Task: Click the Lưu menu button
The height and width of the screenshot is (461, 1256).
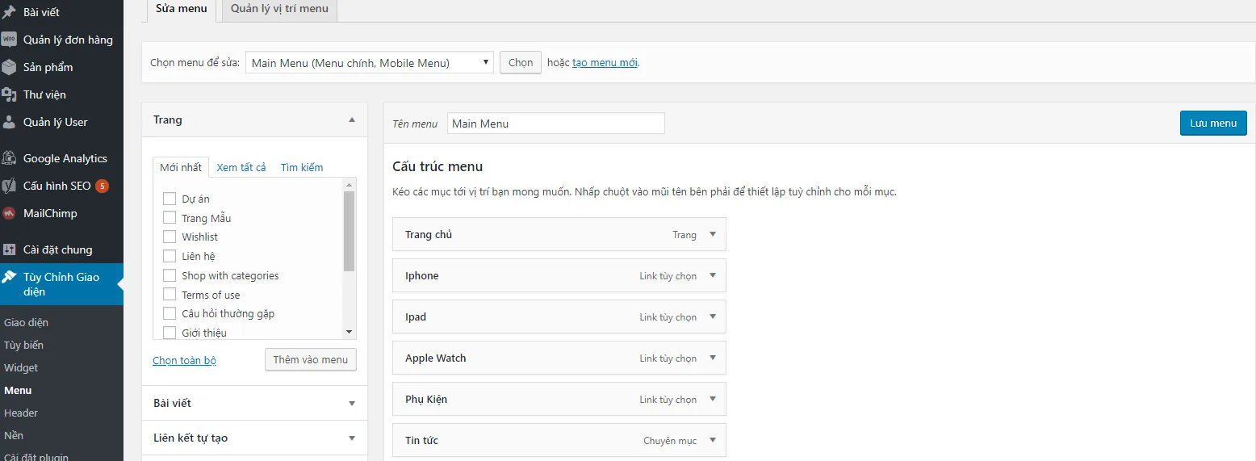Action: [1212, 123]
